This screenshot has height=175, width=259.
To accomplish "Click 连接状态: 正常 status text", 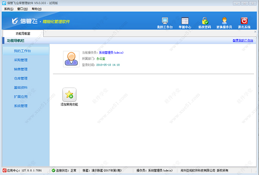I will pos(66,170).
